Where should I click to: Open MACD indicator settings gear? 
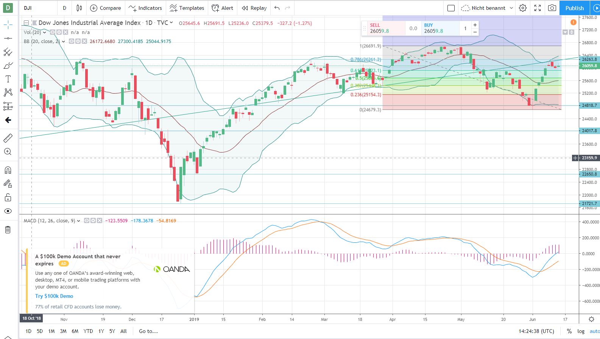click(93, 221)
